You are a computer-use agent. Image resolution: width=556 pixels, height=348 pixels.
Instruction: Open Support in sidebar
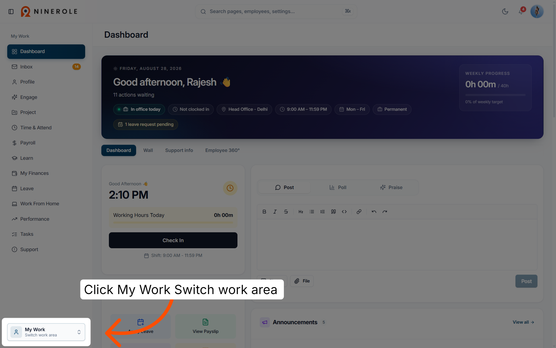click(x=46, y=249)
